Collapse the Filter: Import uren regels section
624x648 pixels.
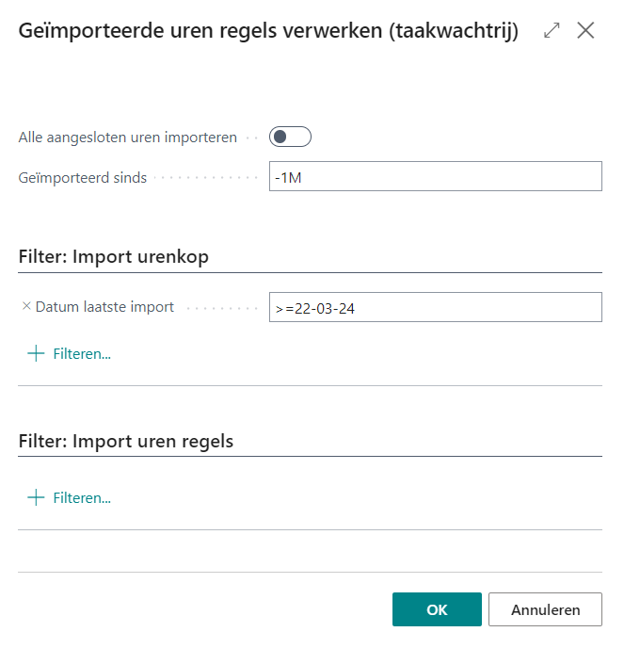(126, 441)
